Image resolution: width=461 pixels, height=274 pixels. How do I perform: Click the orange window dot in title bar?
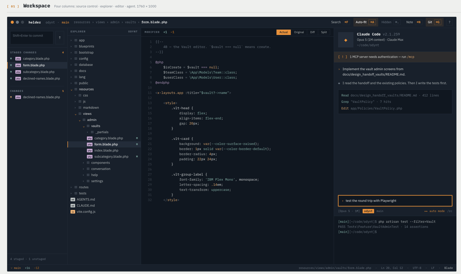[x=12, y=22]
